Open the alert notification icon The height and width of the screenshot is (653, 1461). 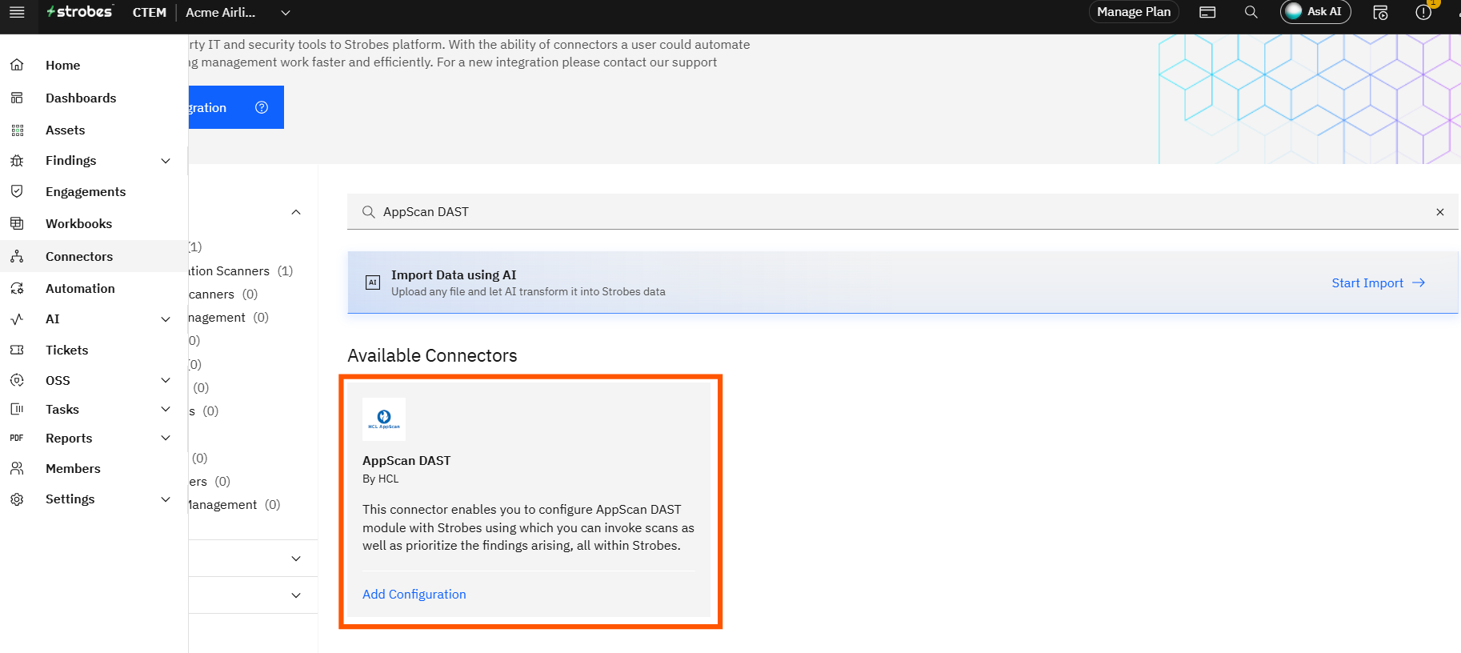(x=1423, y=12)
